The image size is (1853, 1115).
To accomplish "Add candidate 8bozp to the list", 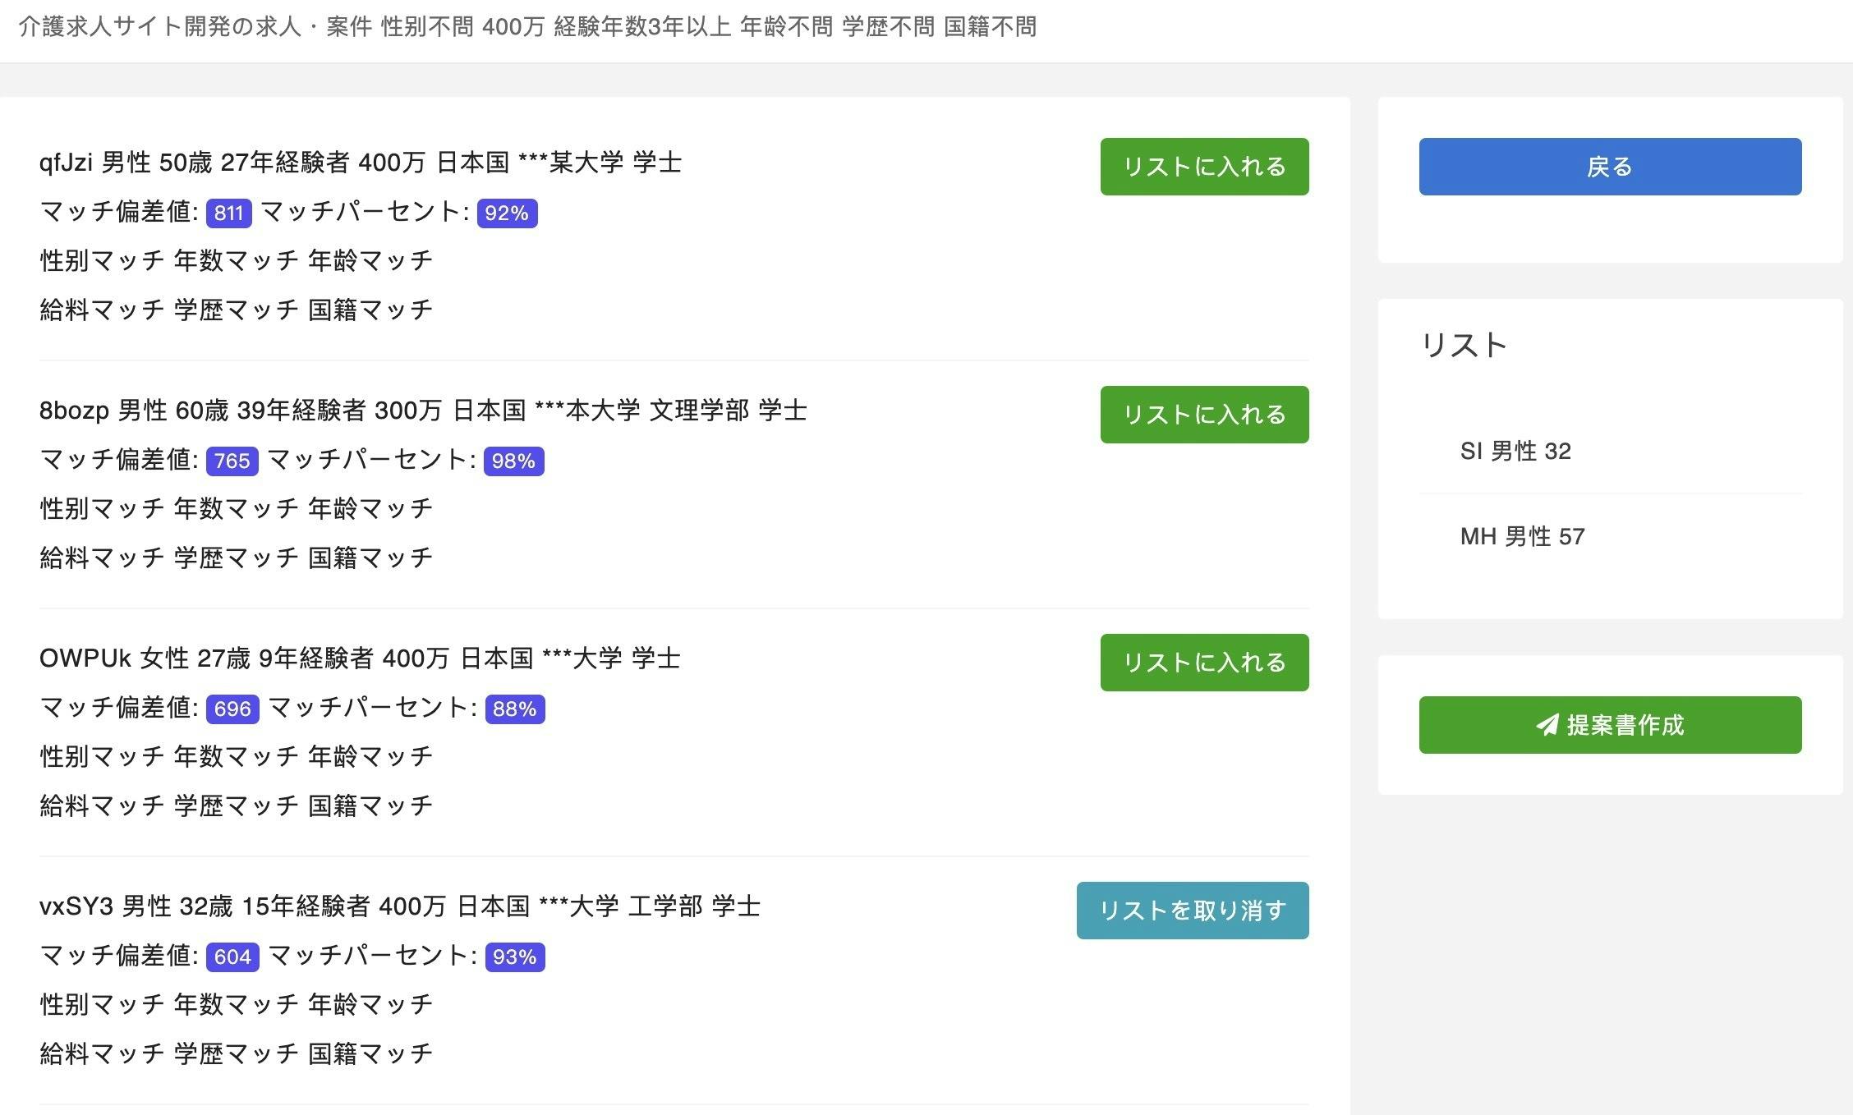I will tap(1204, 415).
